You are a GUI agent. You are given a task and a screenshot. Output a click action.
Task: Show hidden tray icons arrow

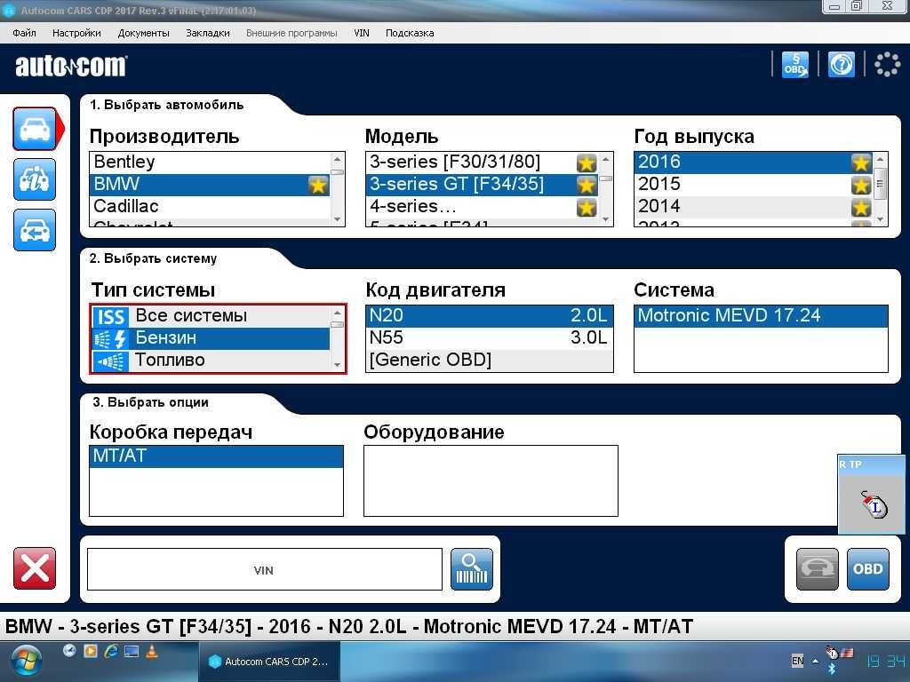(x=816, y=661)
